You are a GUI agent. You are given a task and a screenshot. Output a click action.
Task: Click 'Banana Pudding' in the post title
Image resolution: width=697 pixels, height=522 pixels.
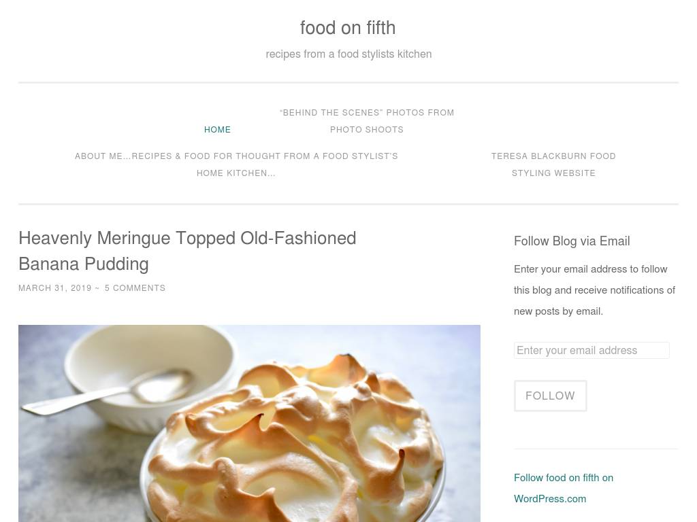point(84,264)
